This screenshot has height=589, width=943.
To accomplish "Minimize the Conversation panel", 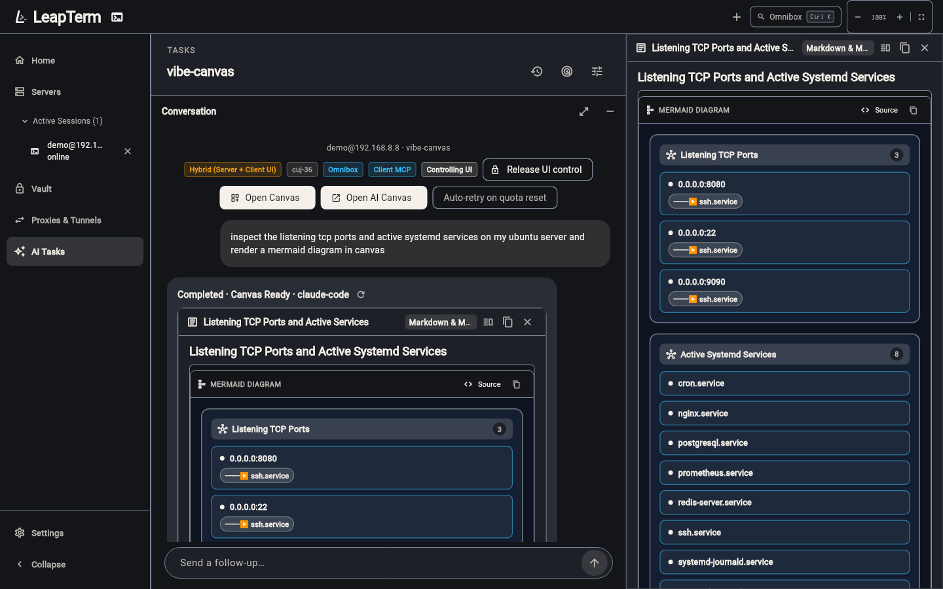I will click(610, 111).
